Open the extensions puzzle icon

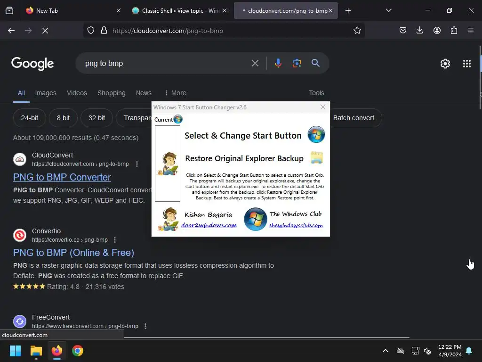[x=454, y=31]
